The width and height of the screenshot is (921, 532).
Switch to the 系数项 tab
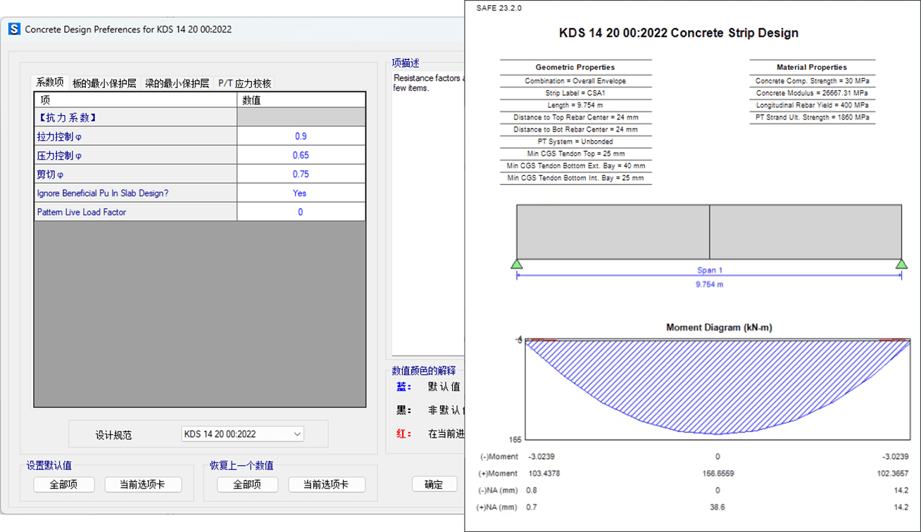pyautogui.click(x=50, y=83)
